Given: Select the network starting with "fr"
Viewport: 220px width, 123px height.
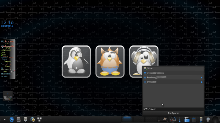Looking at the screenshot, I should tap(174, 78).
